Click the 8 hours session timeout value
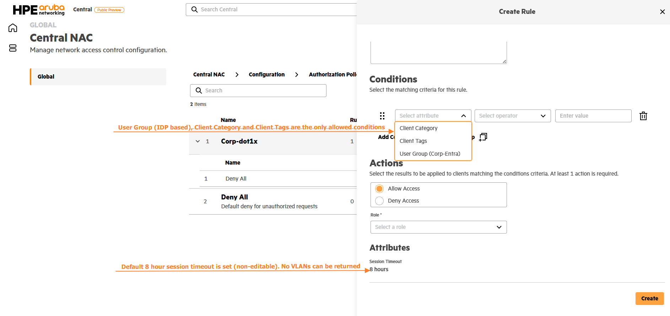 click(379, 269)
